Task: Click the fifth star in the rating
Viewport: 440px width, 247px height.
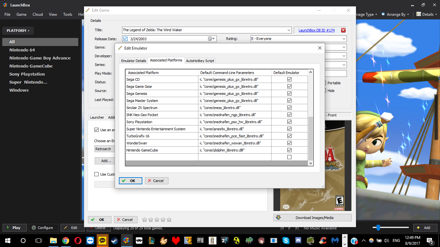Action: (x=169, y=220)
